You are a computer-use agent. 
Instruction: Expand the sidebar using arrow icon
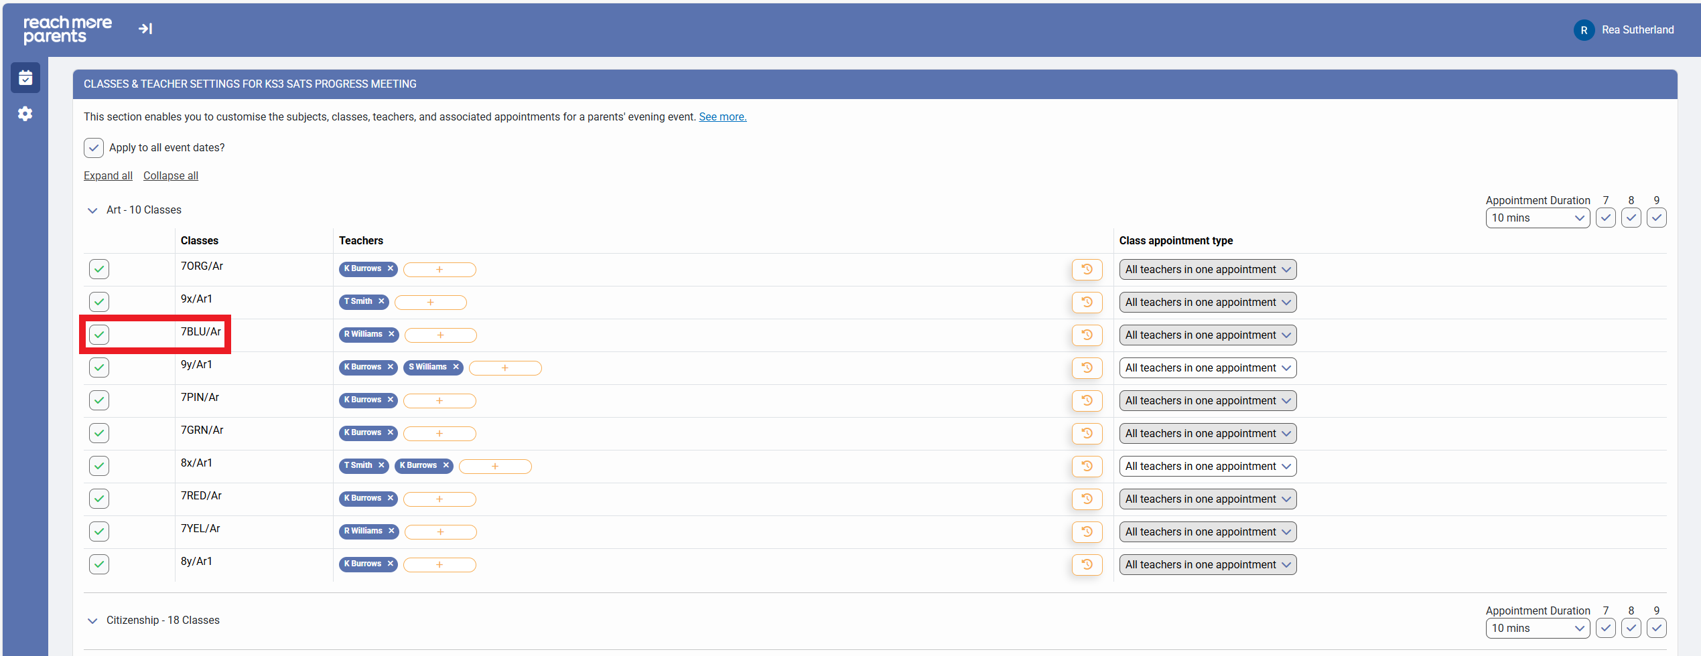145,29
